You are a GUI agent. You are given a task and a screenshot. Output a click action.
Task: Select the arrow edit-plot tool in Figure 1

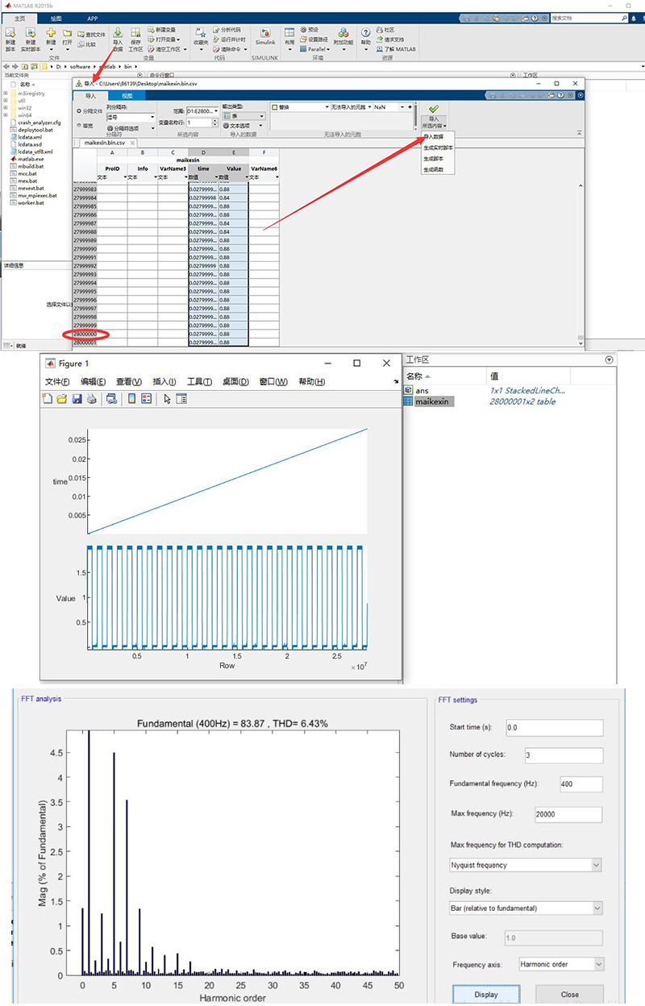[167, 398]
